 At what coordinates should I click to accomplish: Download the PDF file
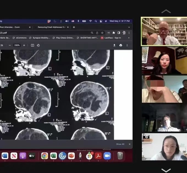click(114, 45)
